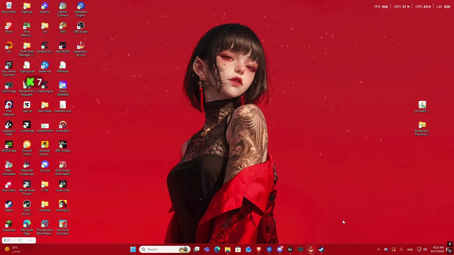Screen dimensions: 454x255
Task: Open the OneDrive tray icon
Action: point(386,249)
